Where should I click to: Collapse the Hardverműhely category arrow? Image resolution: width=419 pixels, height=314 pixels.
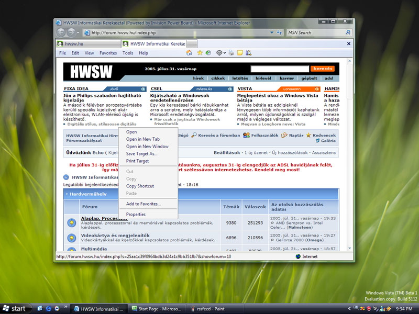click(67, 194)
